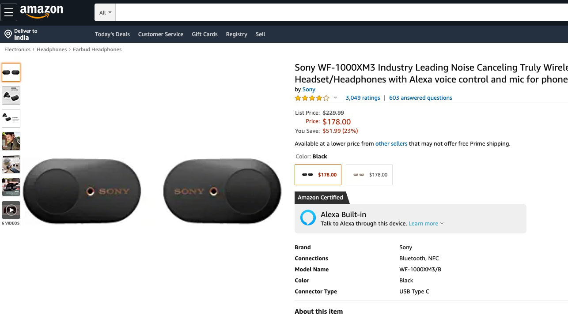
Task: Select the second product thumbnail
Action: [x=11, y=95]
